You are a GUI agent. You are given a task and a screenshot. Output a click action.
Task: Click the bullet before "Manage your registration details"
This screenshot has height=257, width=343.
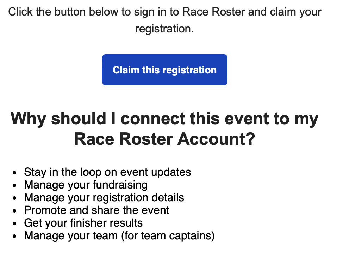pyautogui.click(x=14, y=198)
